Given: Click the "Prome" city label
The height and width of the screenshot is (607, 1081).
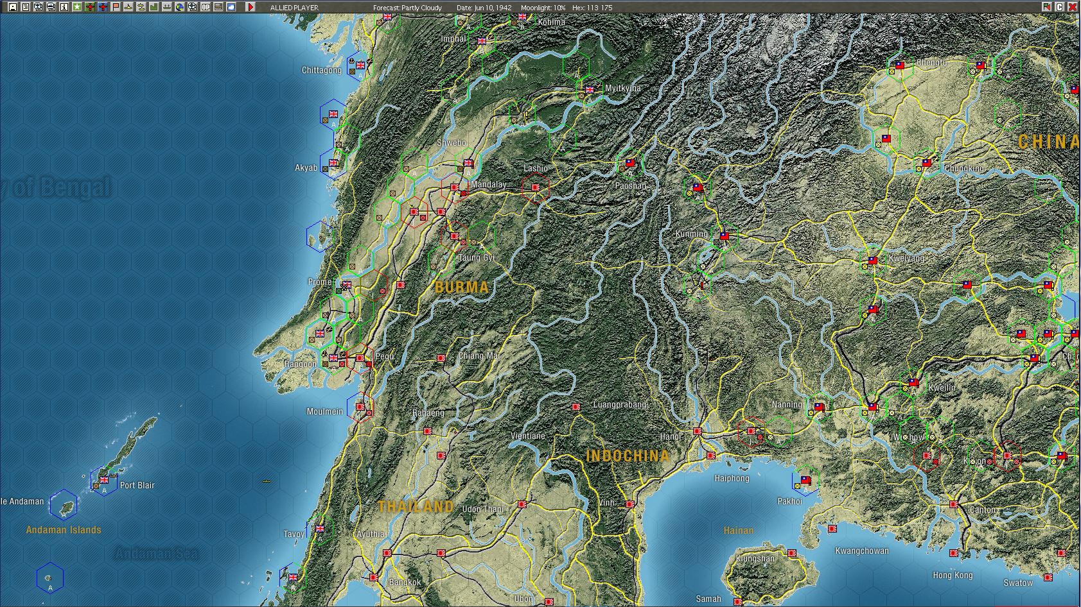Looking at the screenshot, I should [x=320, y=282].
